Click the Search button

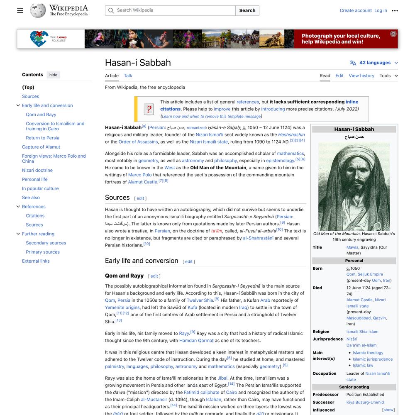pyautogui.click(x=247, y=11)
